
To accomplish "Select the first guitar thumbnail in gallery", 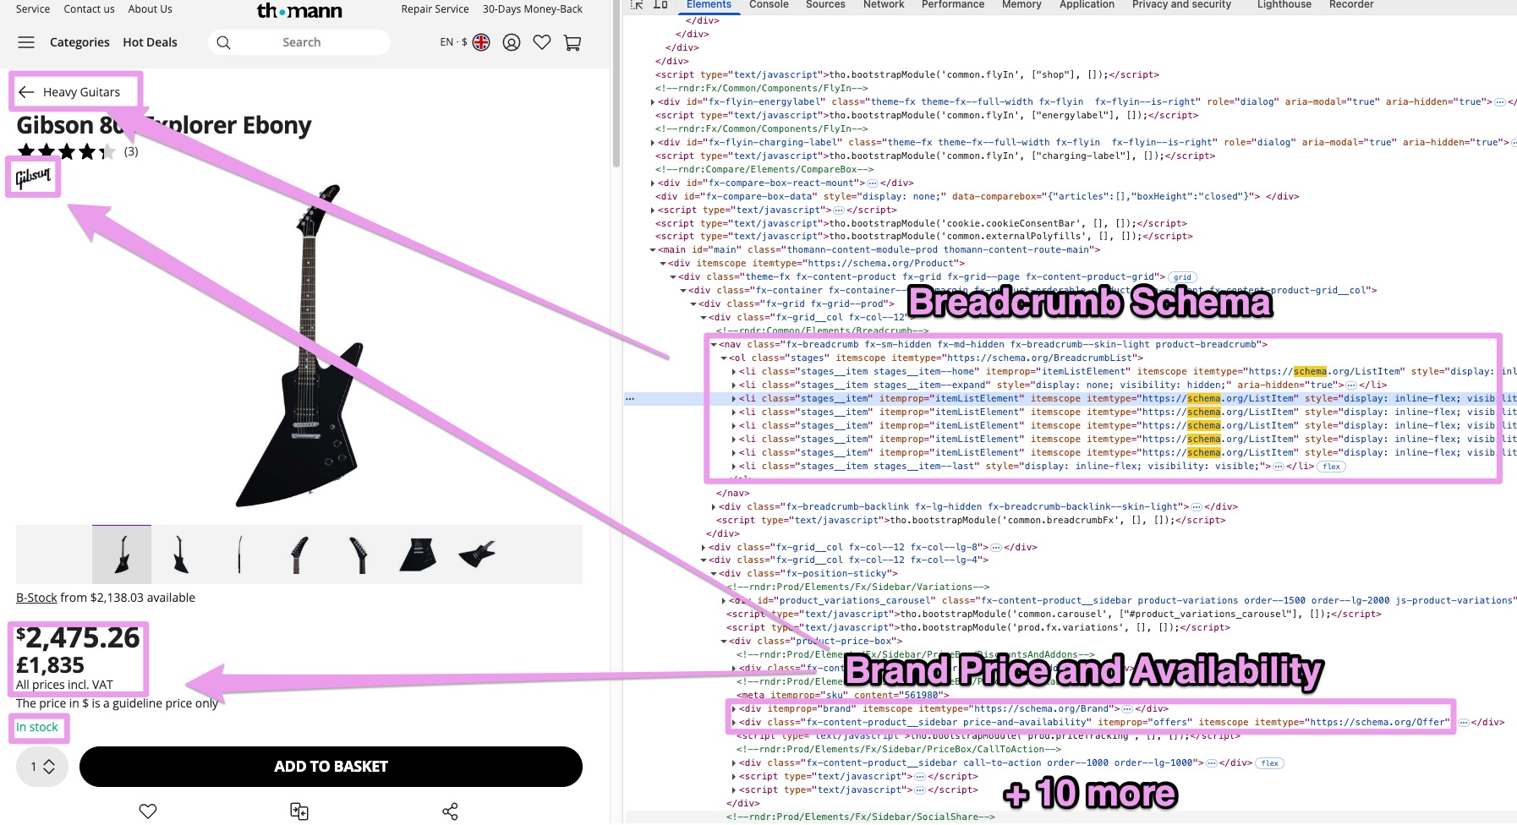I will (122, 555).
